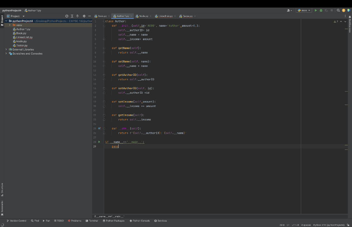Open TODO tool window
The width and height of the screenshot is (352, 227).
pyautogui.click(x=59, y=221)
